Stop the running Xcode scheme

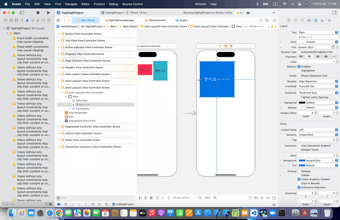pyautogui.click(x=38, y=13)
